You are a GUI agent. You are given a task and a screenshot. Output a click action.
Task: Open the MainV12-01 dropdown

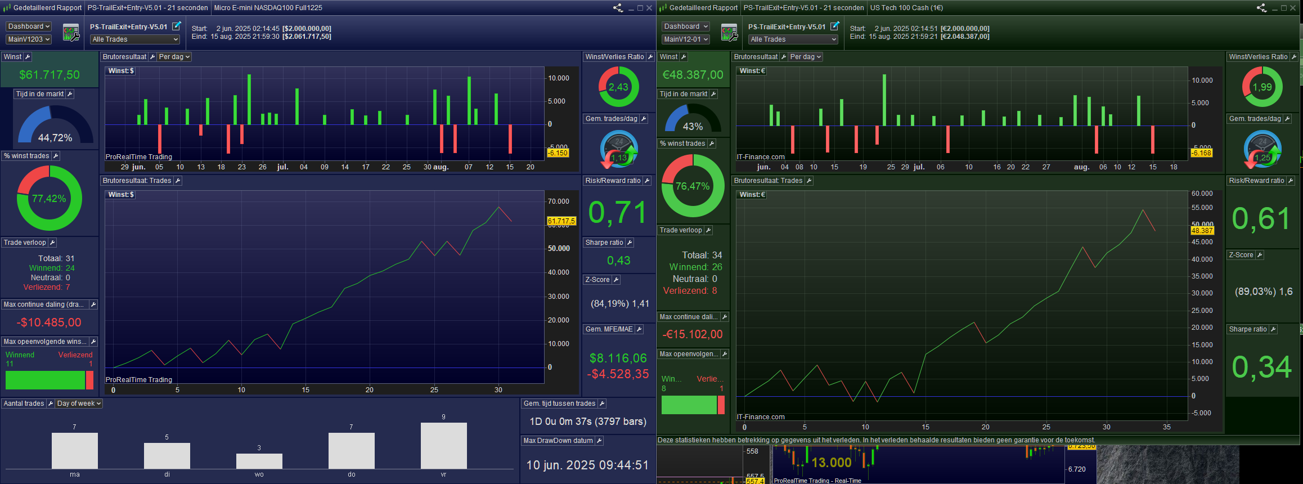coord(686,39)
